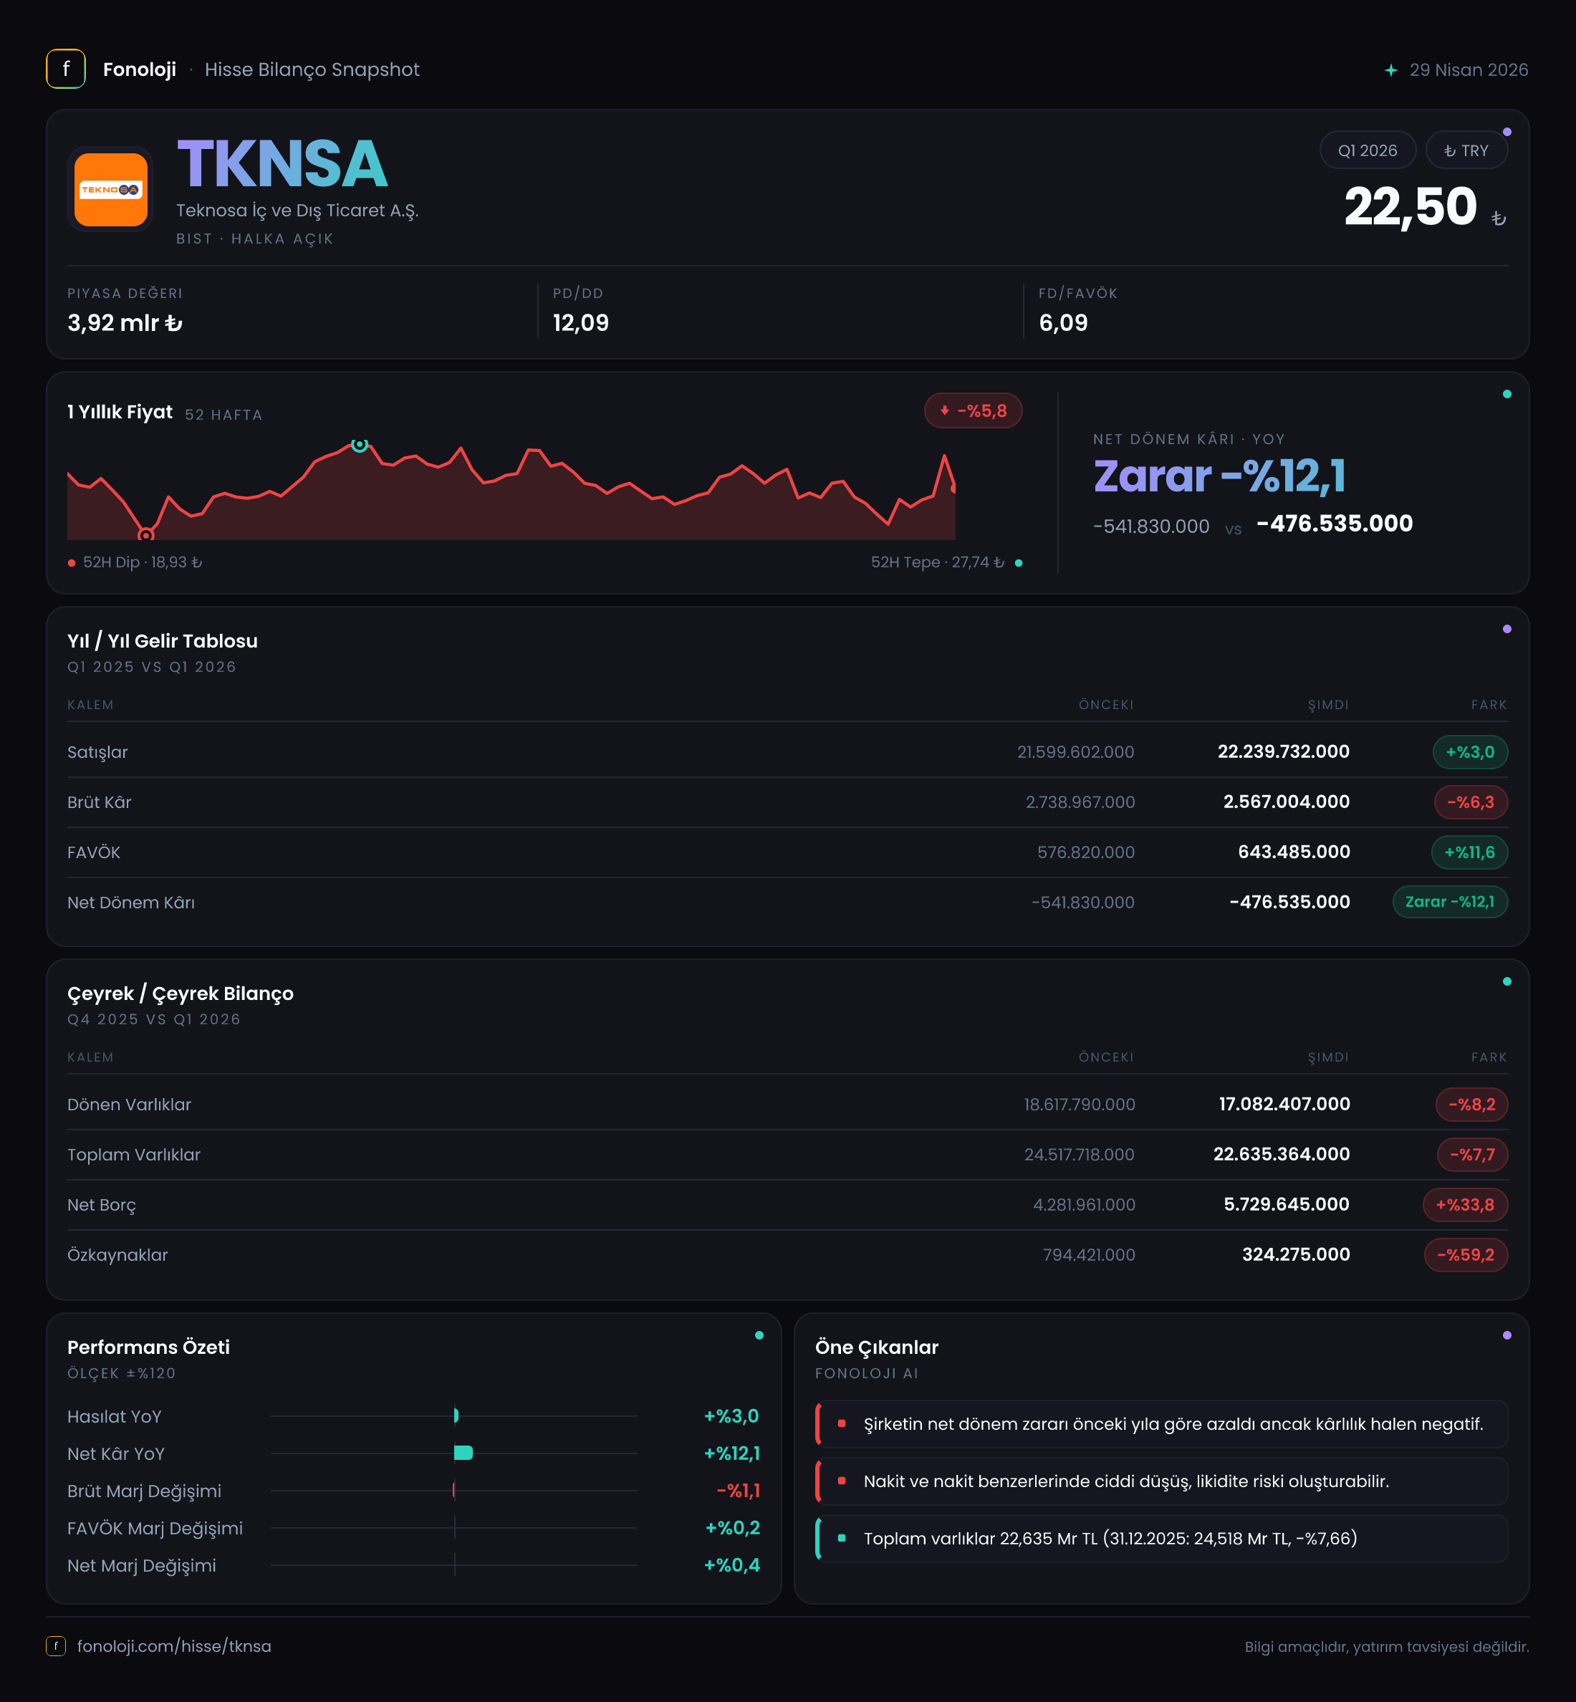The image size is (1576, 1702).
Task: Click the small Fonoloji icon in footer
Action: pyautogui.click(x=55, y=1645)
